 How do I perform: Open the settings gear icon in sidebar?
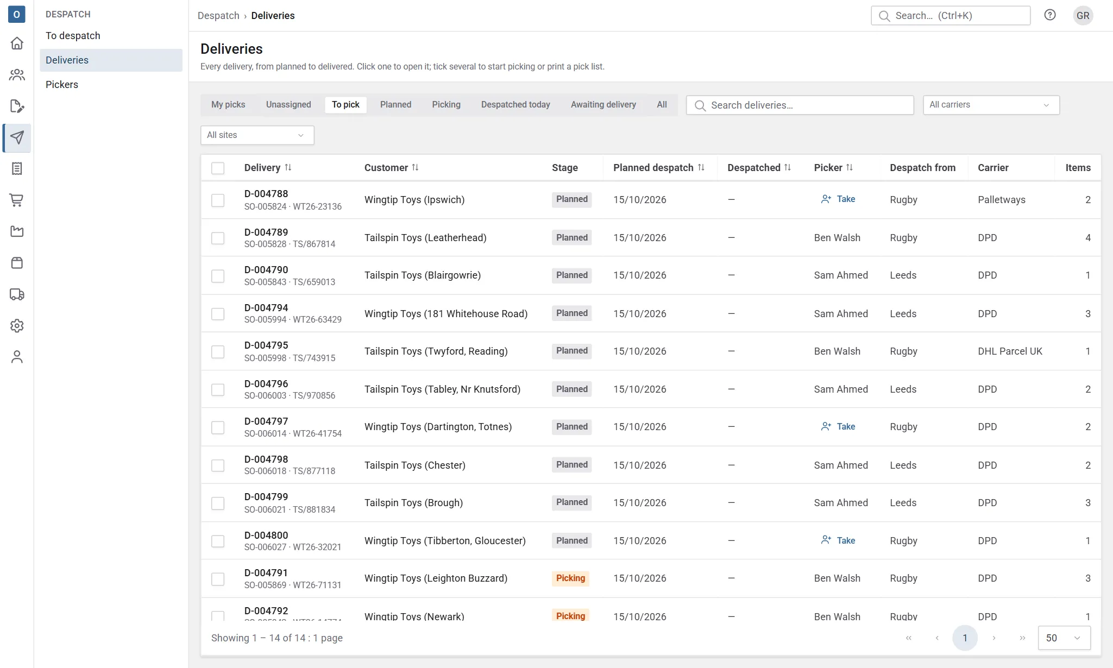[x=17, y=326]
